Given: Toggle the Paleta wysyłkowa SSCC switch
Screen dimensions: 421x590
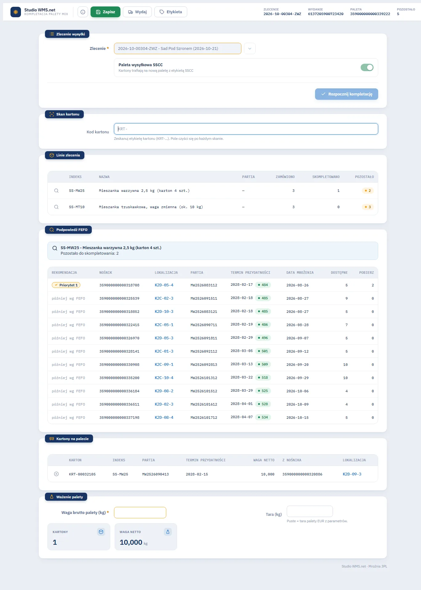Looking at the screenshot, I should click(367, 67).
